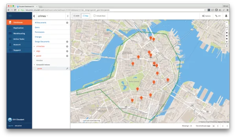This screenshot has width=236, height=138.
Task: Open All Documents
Action: pos(41,23)
